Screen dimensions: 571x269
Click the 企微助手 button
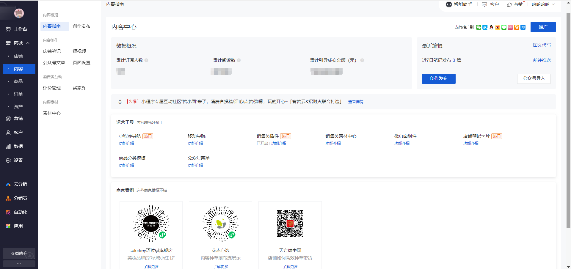coord(19,254)
